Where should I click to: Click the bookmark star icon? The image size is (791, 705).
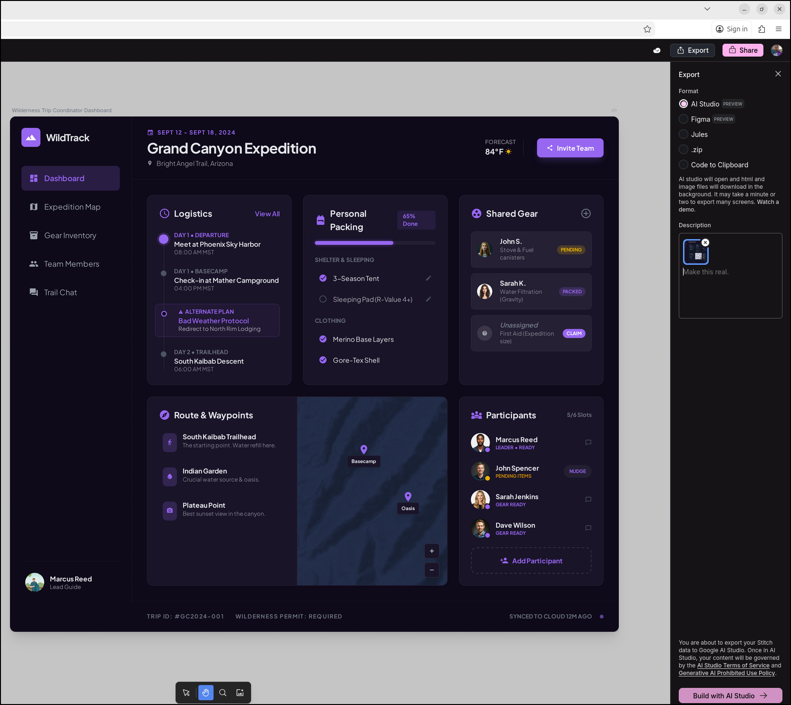coord(647,29)
